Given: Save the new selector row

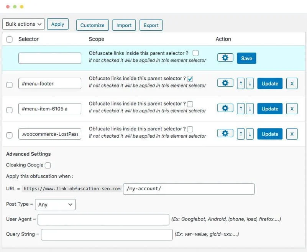Looking at the screenshot, I should coord(246,58).
